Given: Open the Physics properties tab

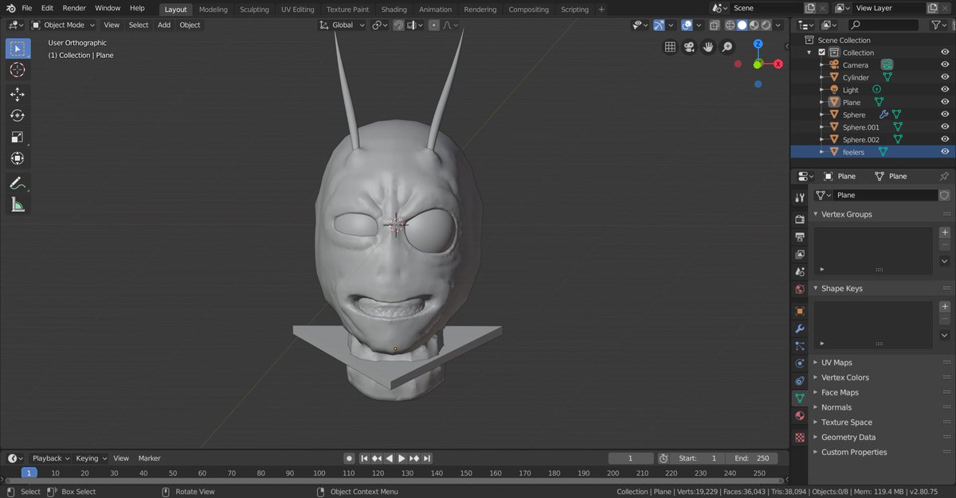Looking at the screenshot, I should pyautogui.click(x=800, y=364).
